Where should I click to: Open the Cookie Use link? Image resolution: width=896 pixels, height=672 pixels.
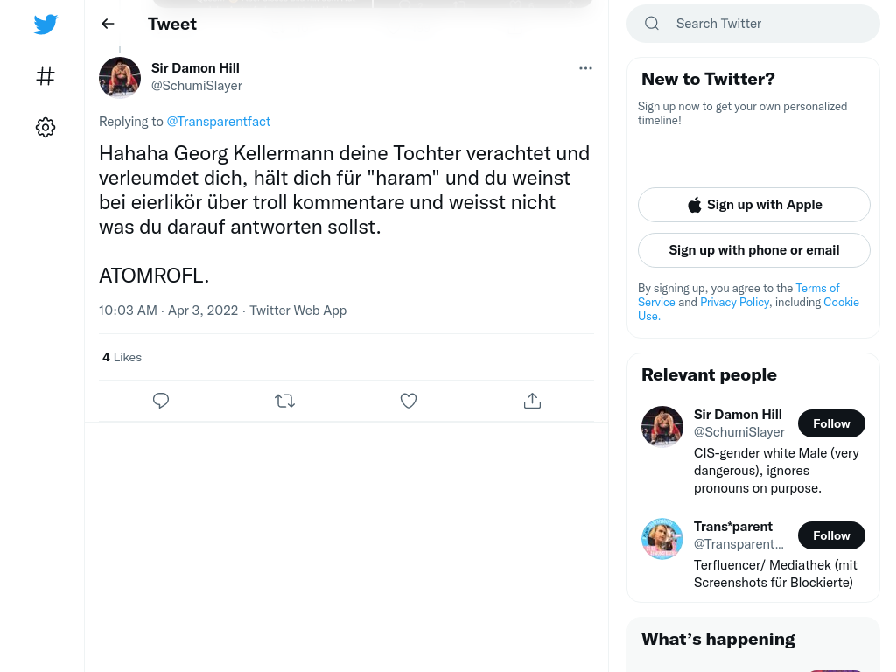tap(841, 302)
